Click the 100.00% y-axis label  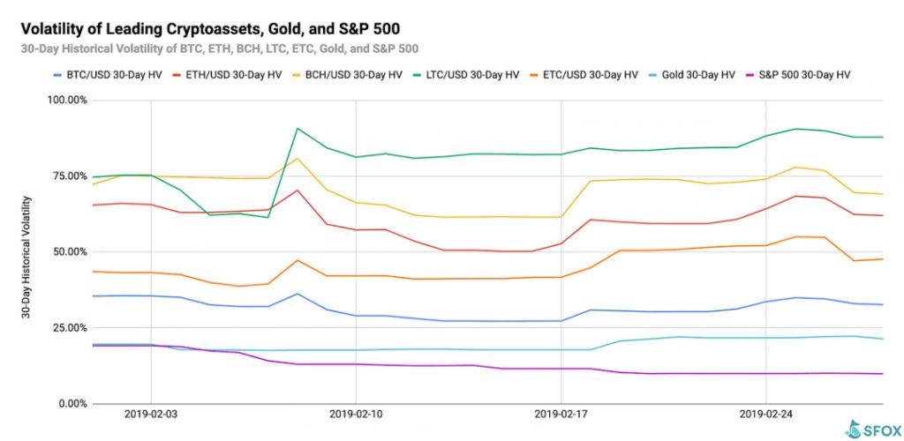[x=68, y=101]
